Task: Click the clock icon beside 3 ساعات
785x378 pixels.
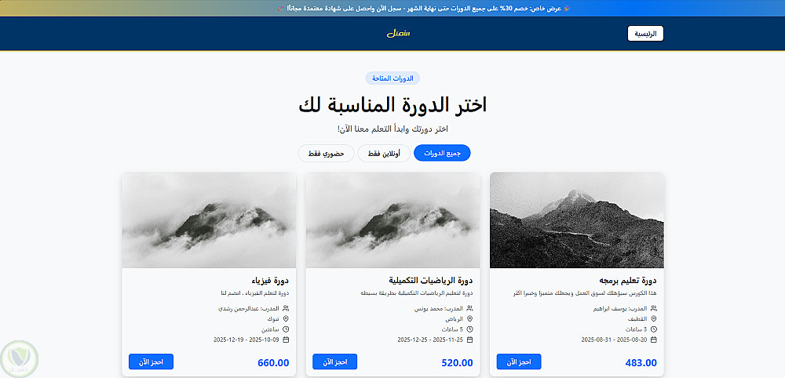Action: (x=654, y=329)
